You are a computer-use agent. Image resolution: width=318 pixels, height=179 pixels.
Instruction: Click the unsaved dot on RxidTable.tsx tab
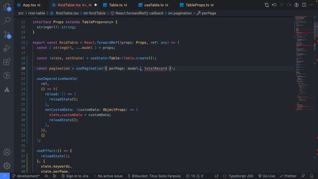[x=95, y=5]
